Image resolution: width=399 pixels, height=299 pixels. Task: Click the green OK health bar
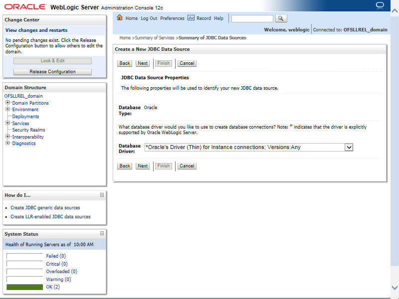[x=24, y=287]
